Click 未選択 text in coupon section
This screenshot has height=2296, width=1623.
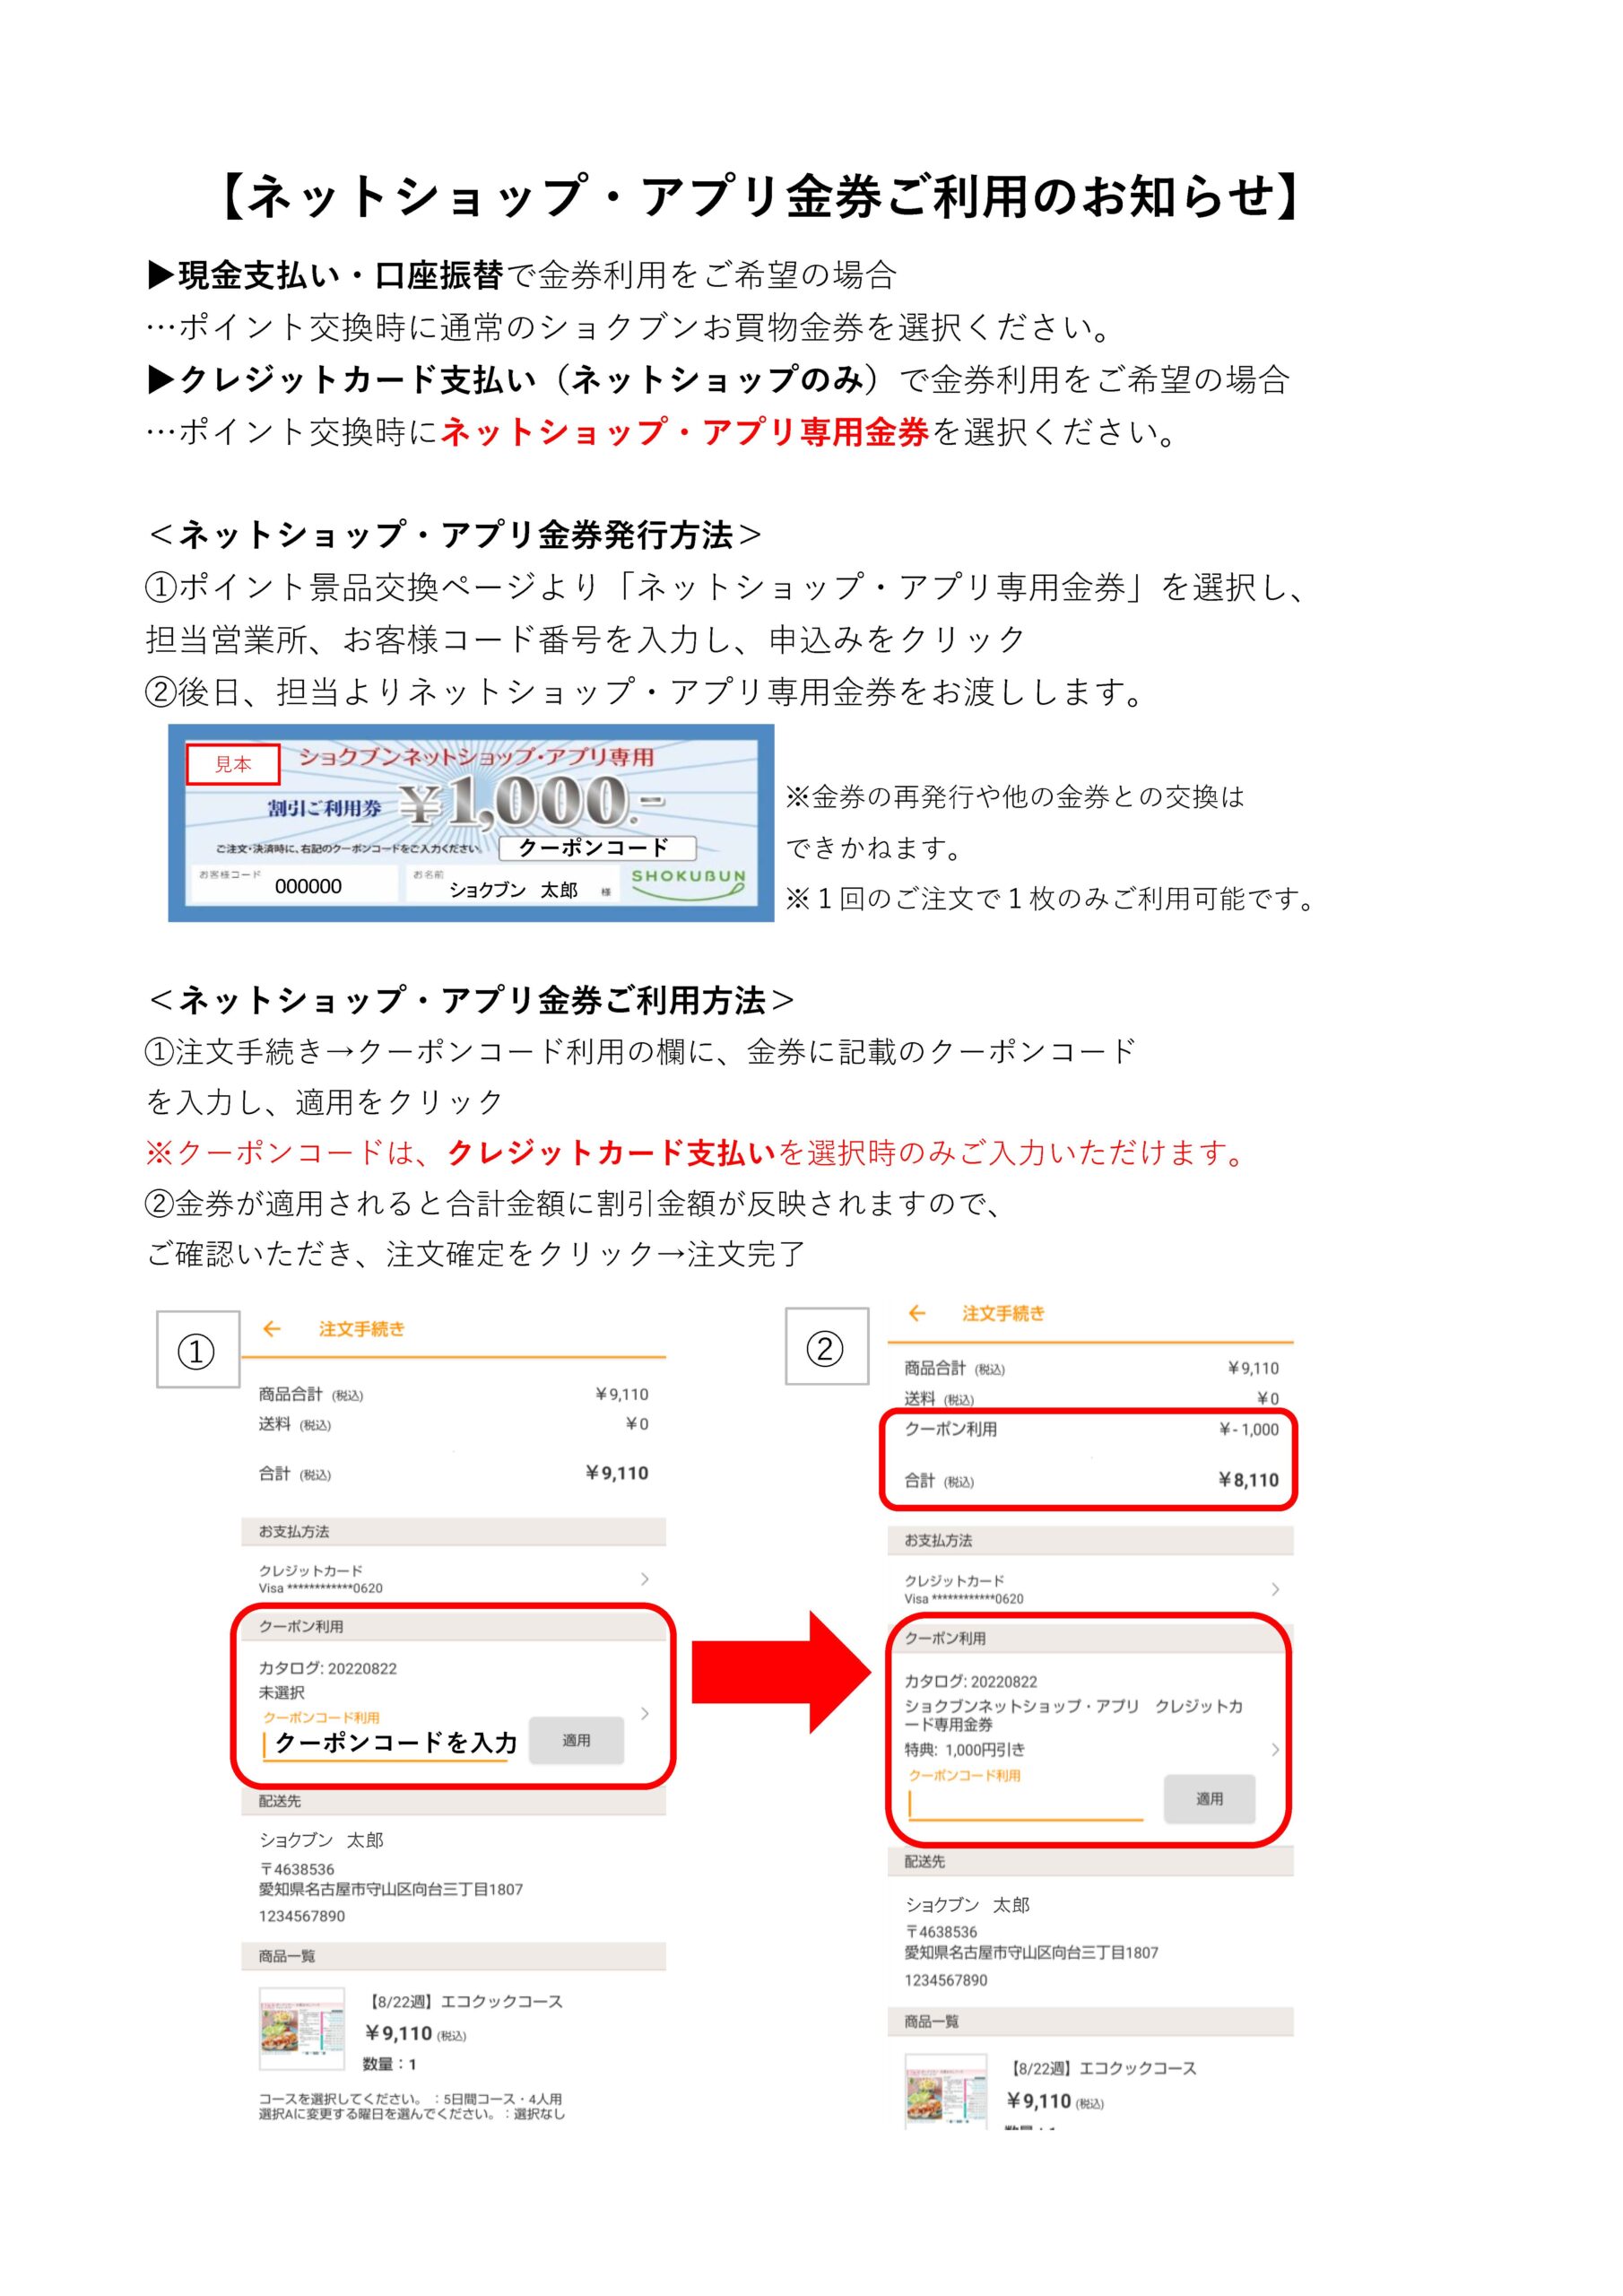pos(282,1692)
